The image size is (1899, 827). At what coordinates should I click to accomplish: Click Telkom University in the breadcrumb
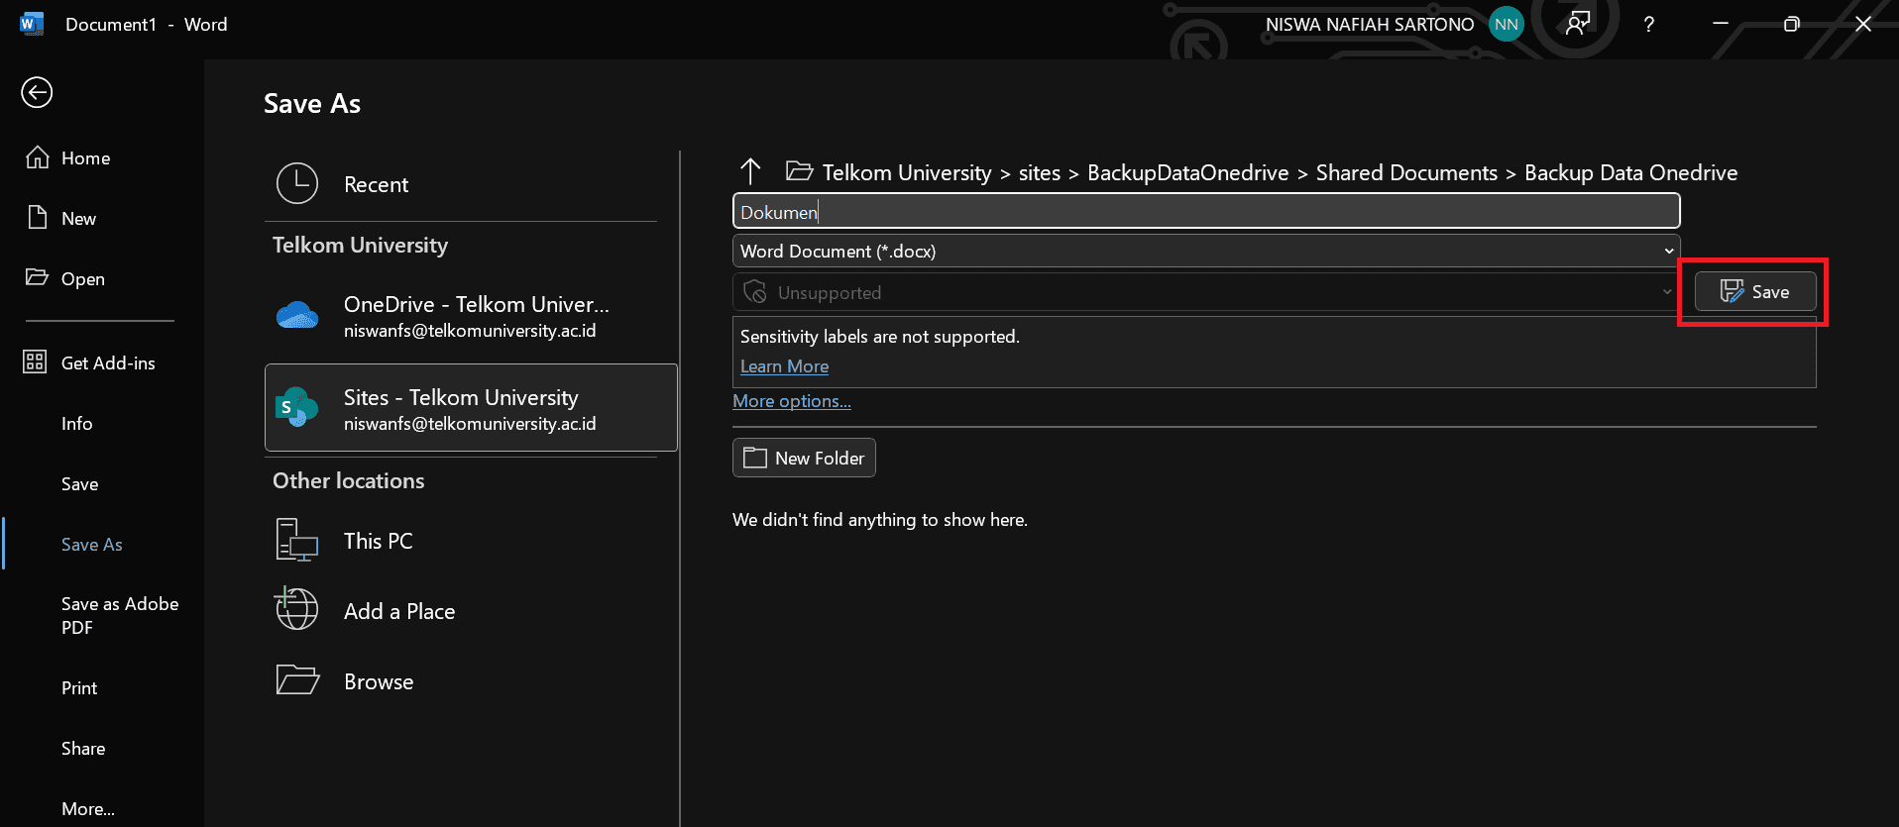click(x=907, y=173)
